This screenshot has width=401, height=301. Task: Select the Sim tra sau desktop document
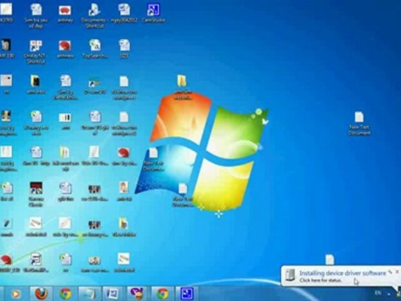point(36,16)
